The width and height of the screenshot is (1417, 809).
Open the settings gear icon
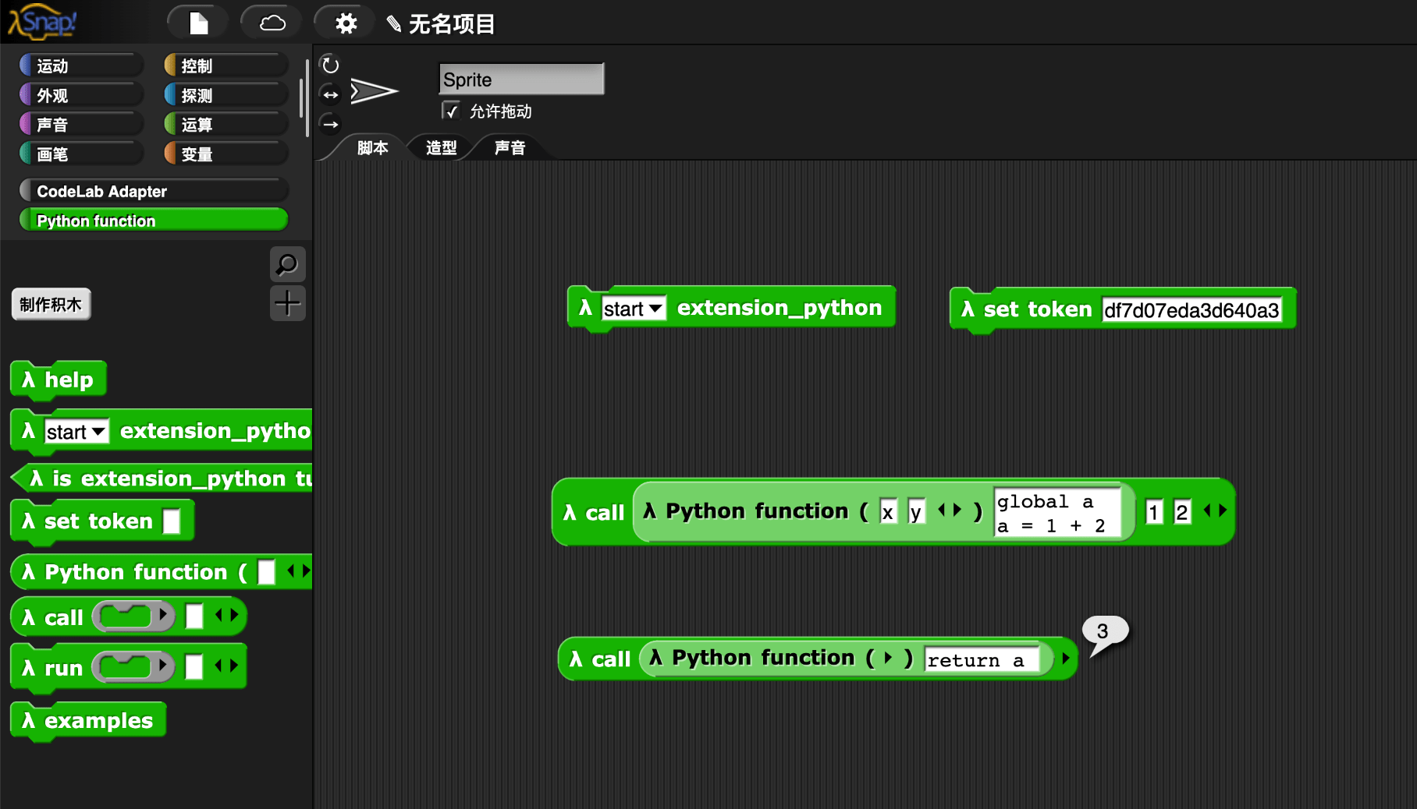[x=343, y=22]
